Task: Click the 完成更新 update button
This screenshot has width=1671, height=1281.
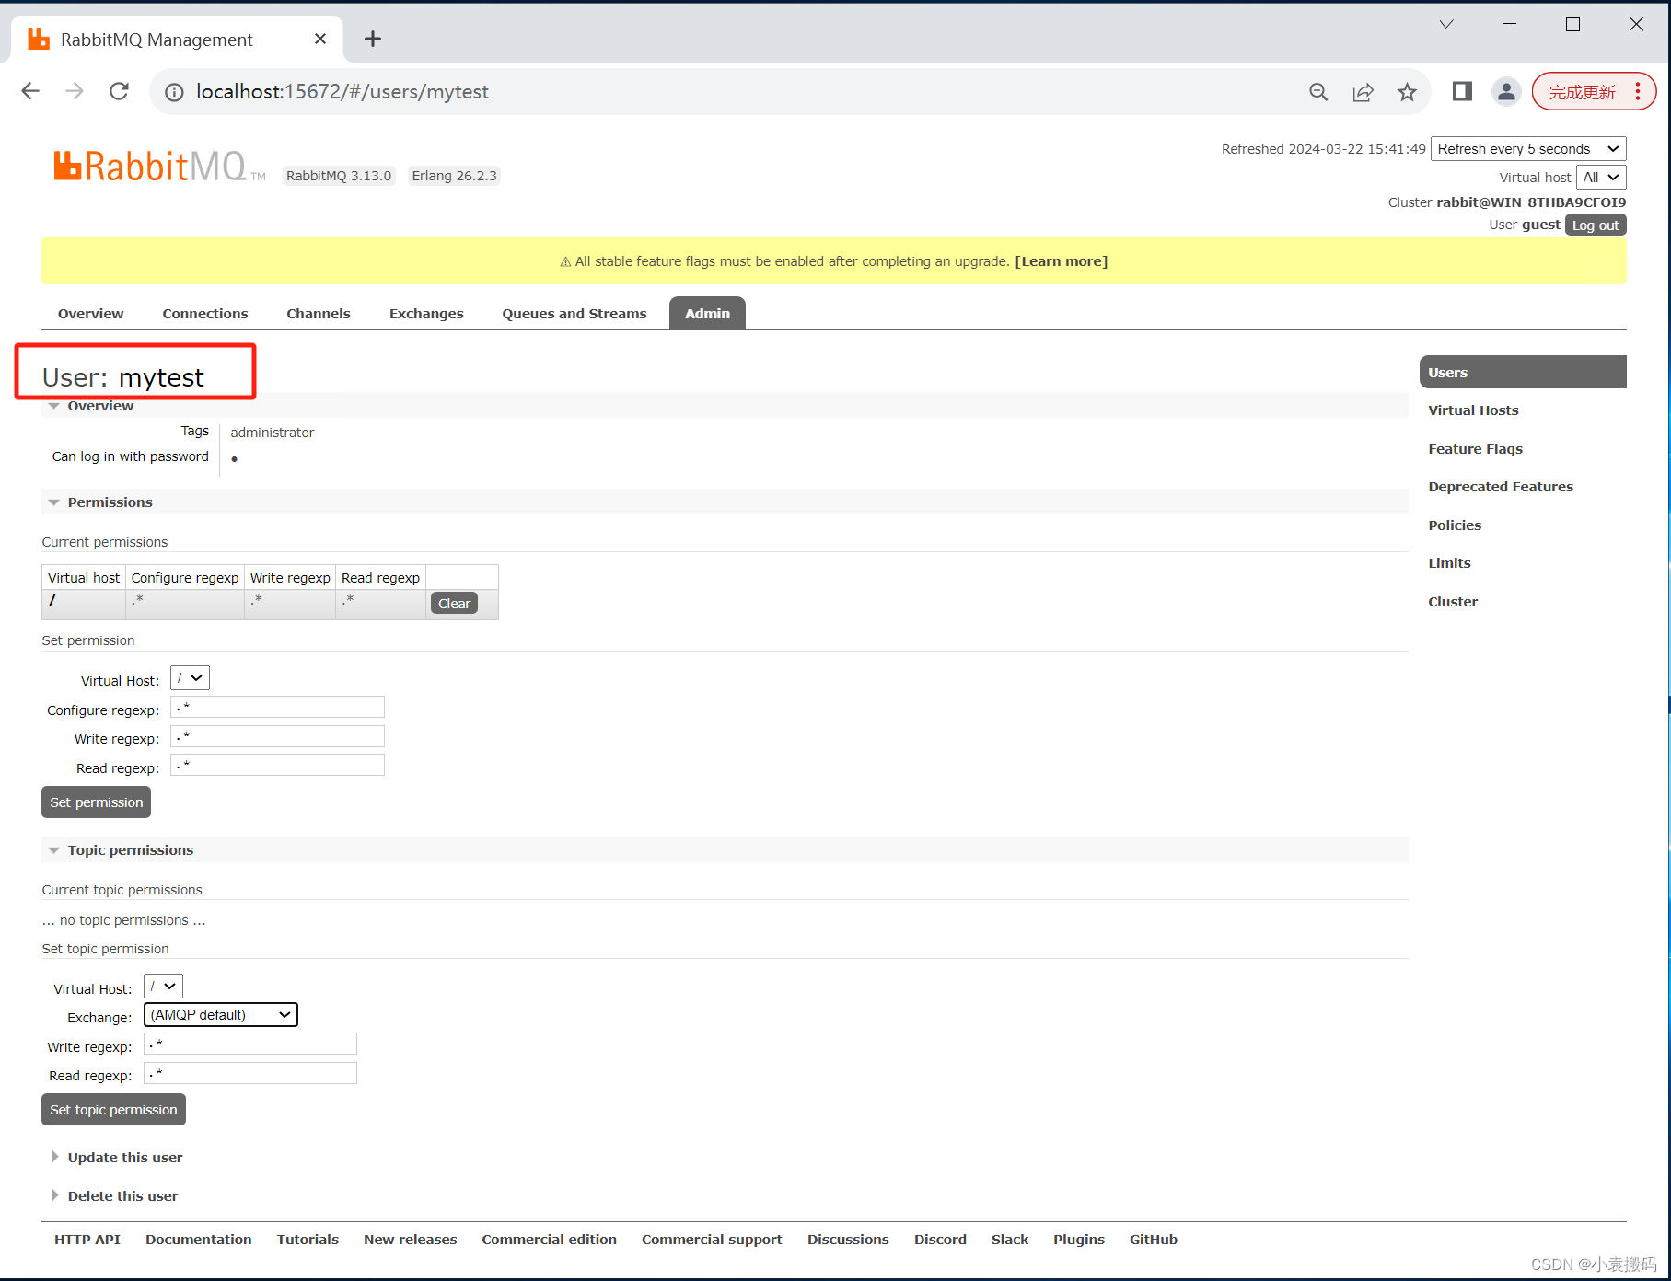Action: point(1594,92)
